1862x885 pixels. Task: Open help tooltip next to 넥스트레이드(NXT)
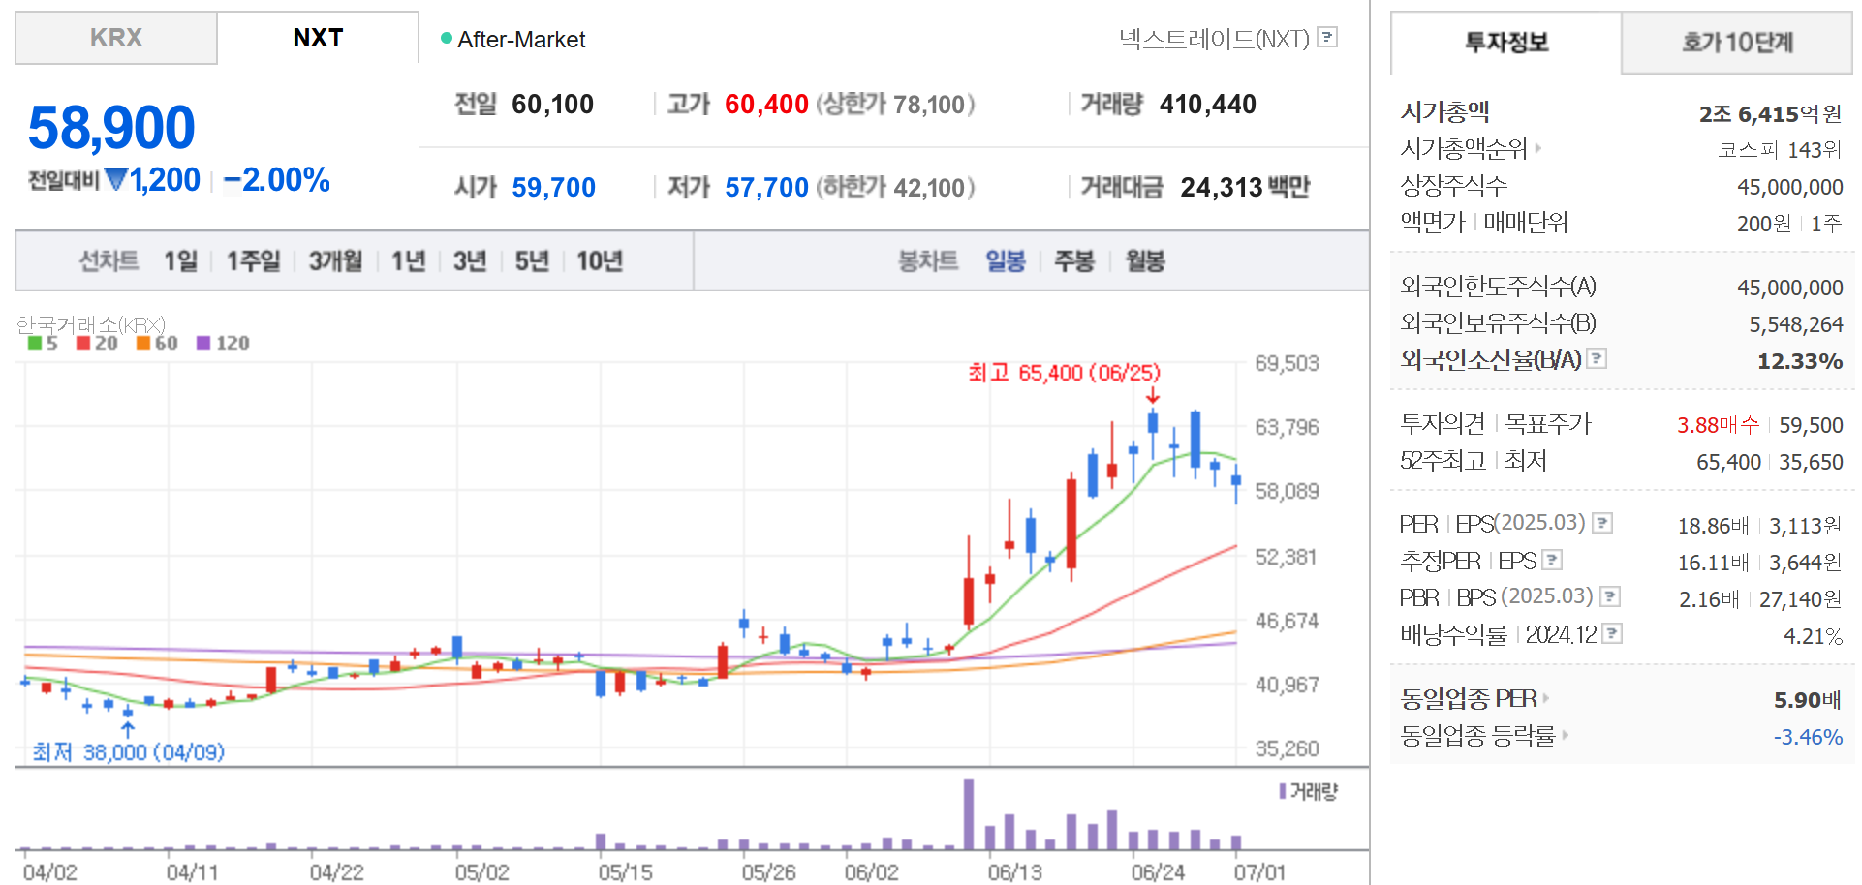point(1328,37)
